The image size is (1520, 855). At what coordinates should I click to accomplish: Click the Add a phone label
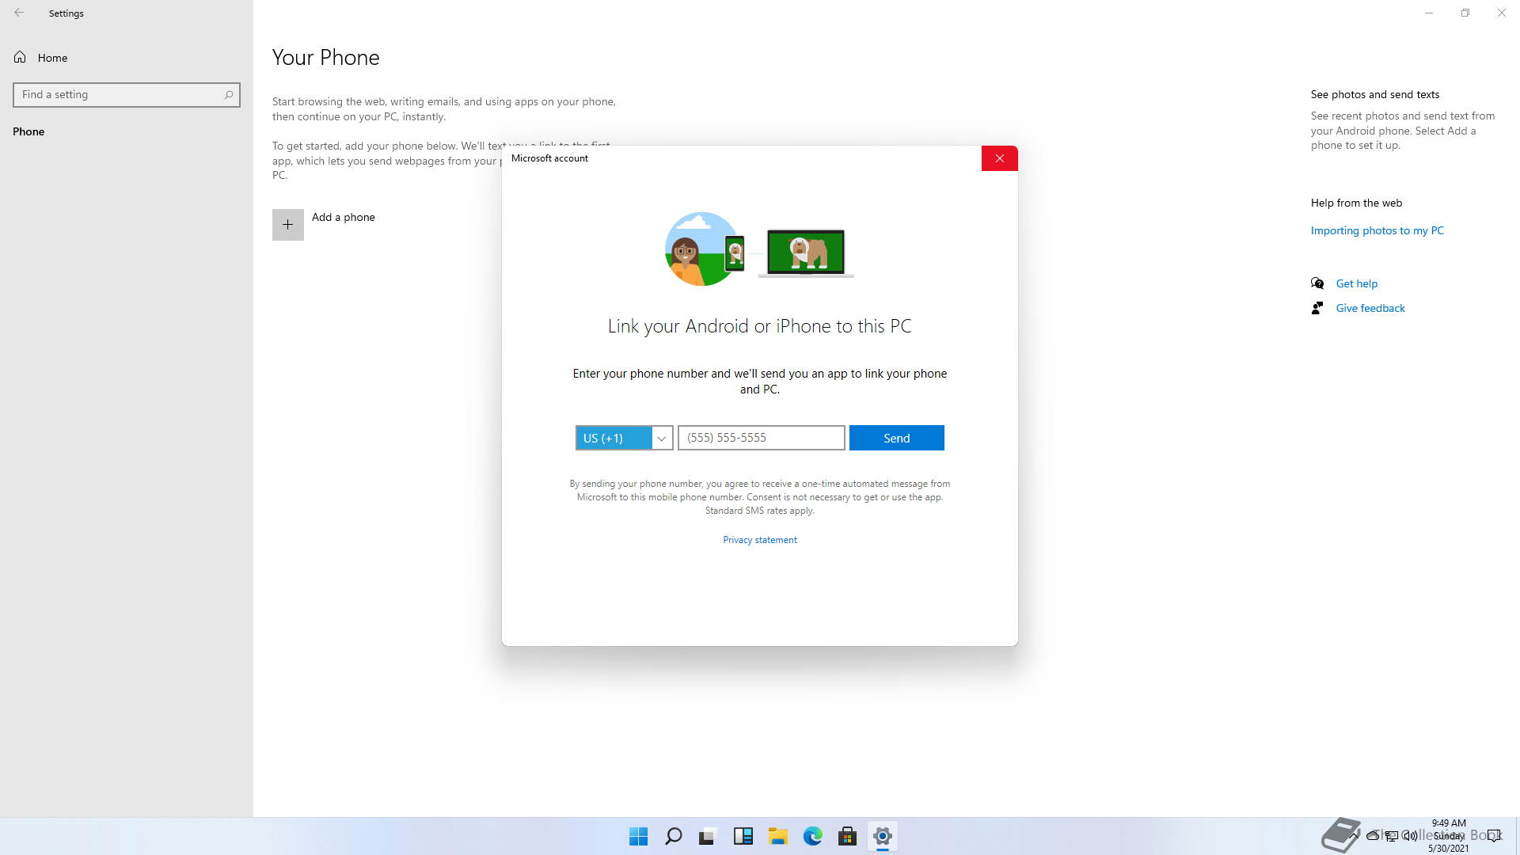click(344, 217)
